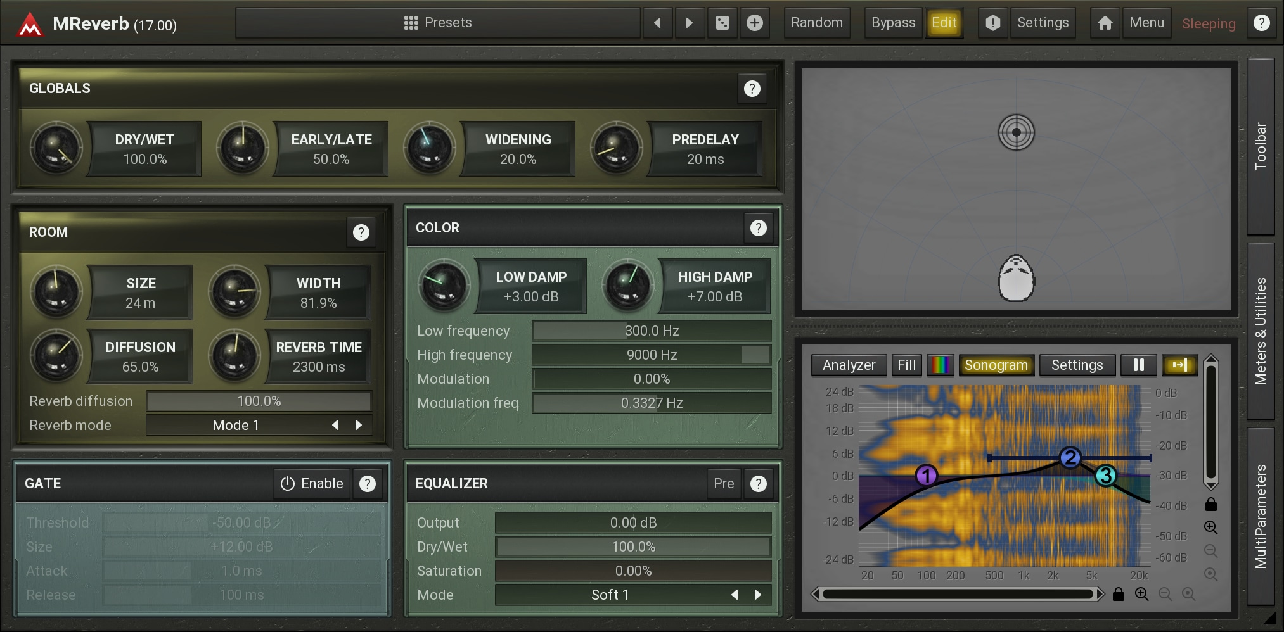Click the randomize dice icon in top bar
This screenshot has width=1284, height=632.
click(722, 23)
